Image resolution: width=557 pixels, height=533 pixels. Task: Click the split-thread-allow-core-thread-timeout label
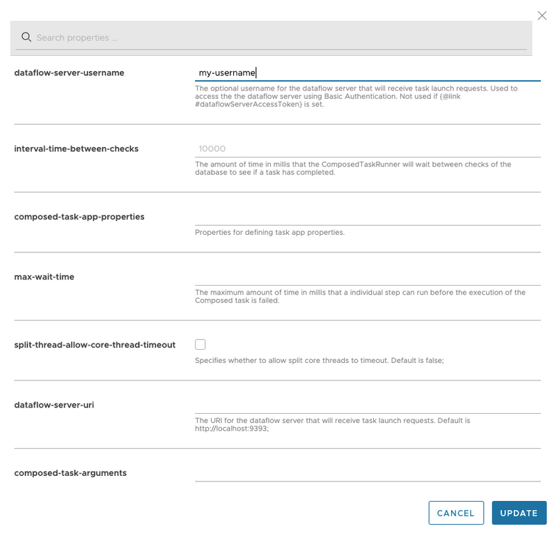pyautogui.click(x=95, y=344)
